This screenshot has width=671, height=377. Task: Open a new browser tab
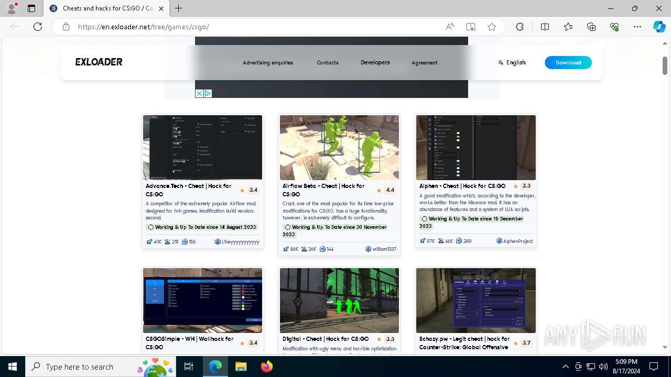tap(179, 8)
